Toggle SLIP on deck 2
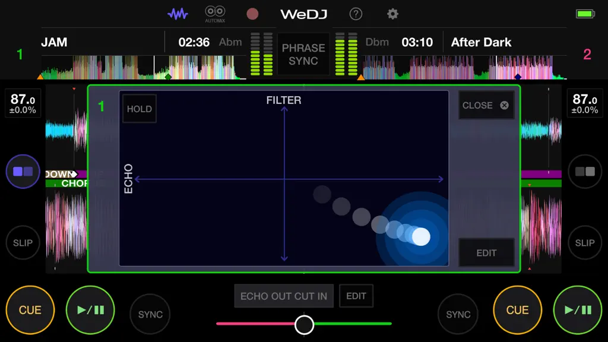608x342 pixels. [x=585, y=243]
